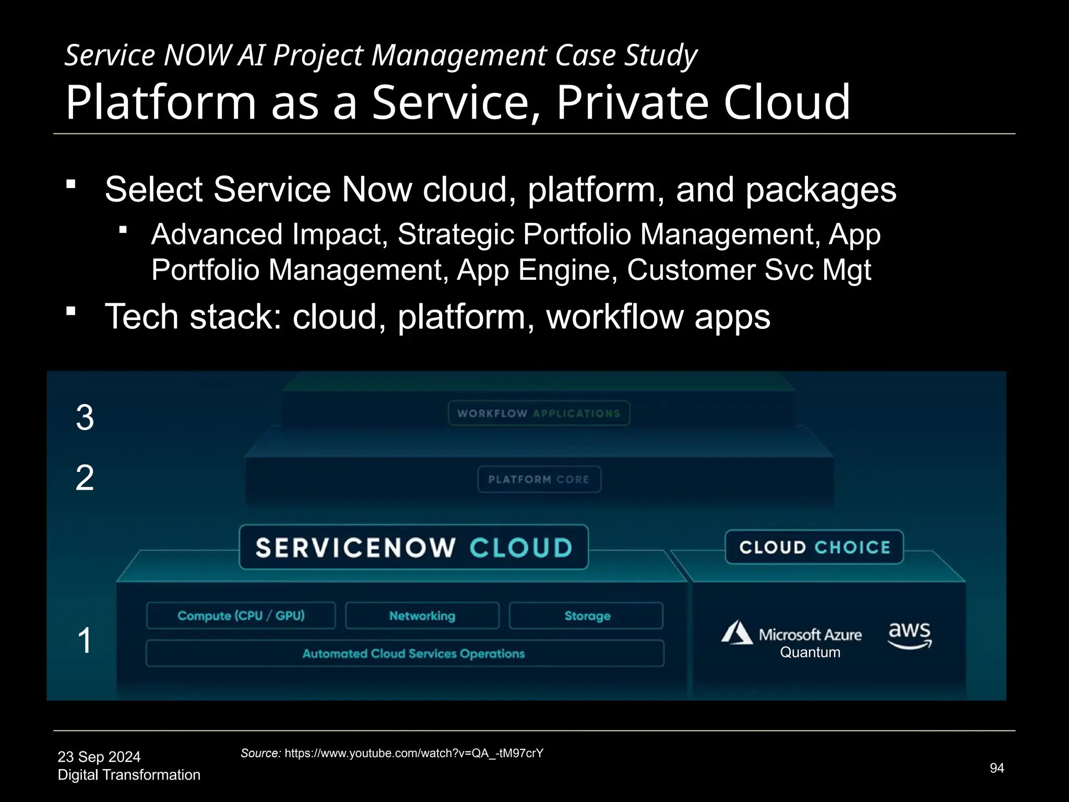This screenshot has height=802, width=1069.
Task: Click the AWS logo
Action: [909, 635]
